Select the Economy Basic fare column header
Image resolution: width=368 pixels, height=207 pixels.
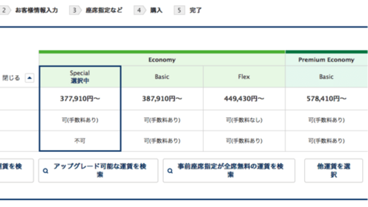click(162, 77)
